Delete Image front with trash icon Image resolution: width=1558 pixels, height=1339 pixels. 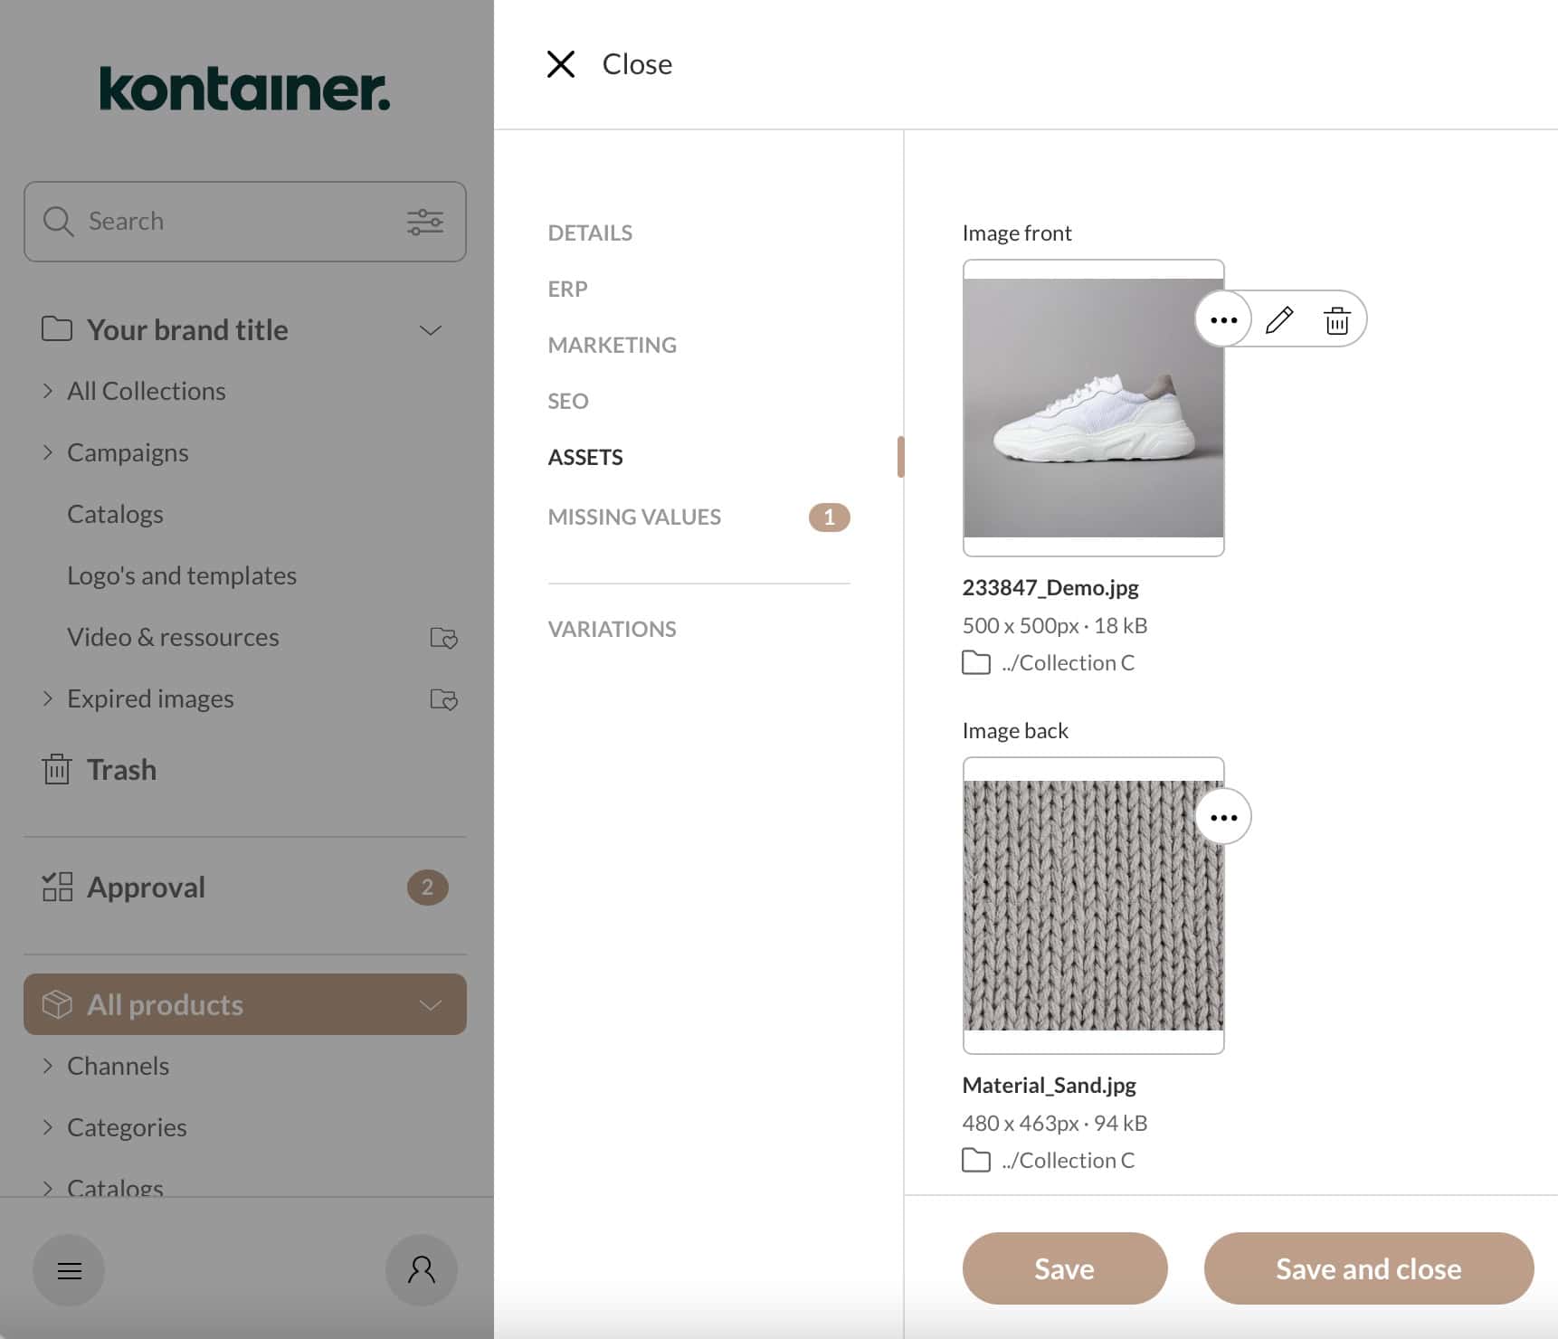[x=1337, y=319]
